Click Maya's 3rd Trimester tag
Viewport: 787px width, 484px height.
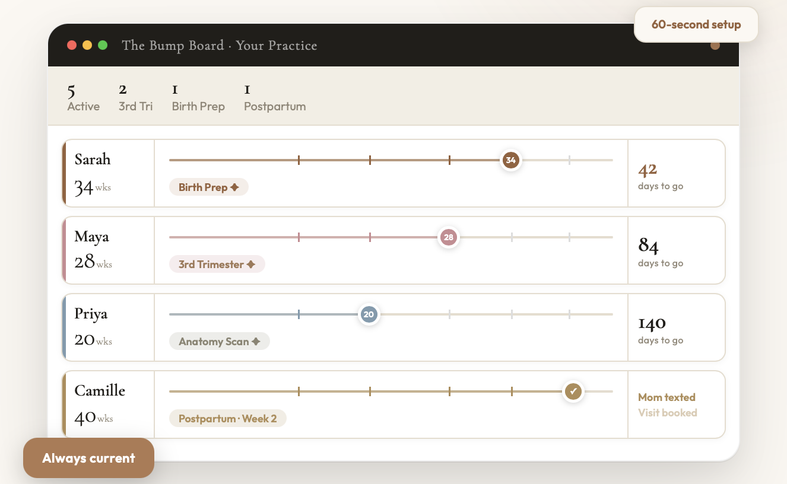click(217, 265)
